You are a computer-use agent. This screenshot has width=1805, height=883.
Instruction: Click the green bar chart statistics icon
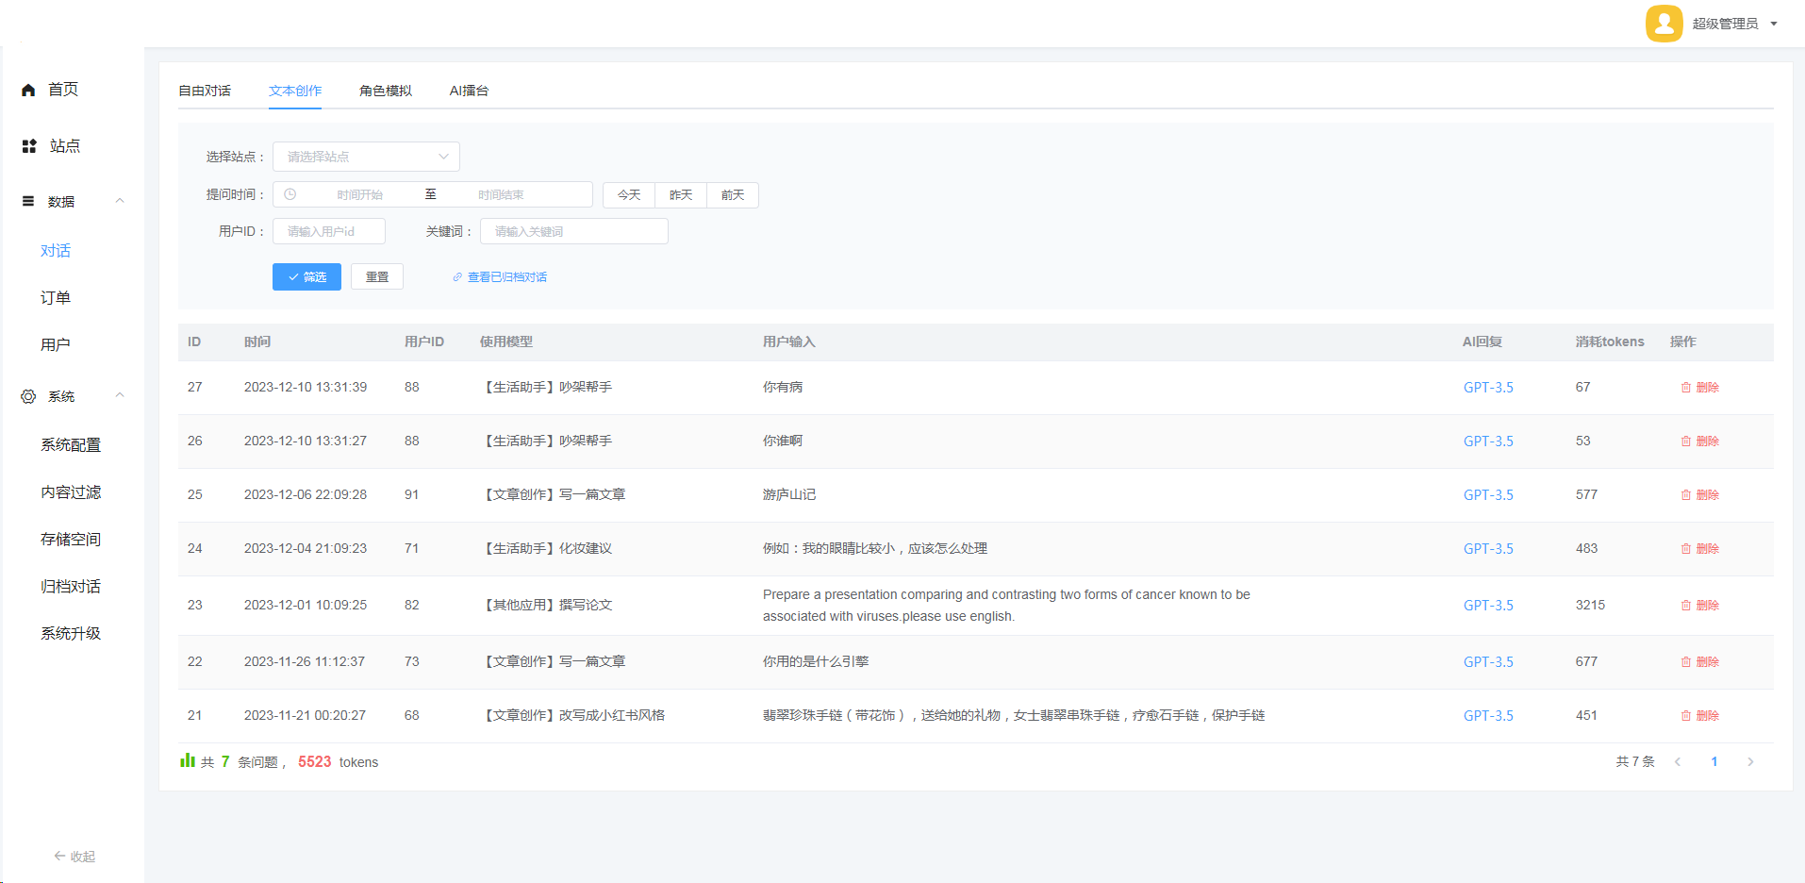coord(188,760)
